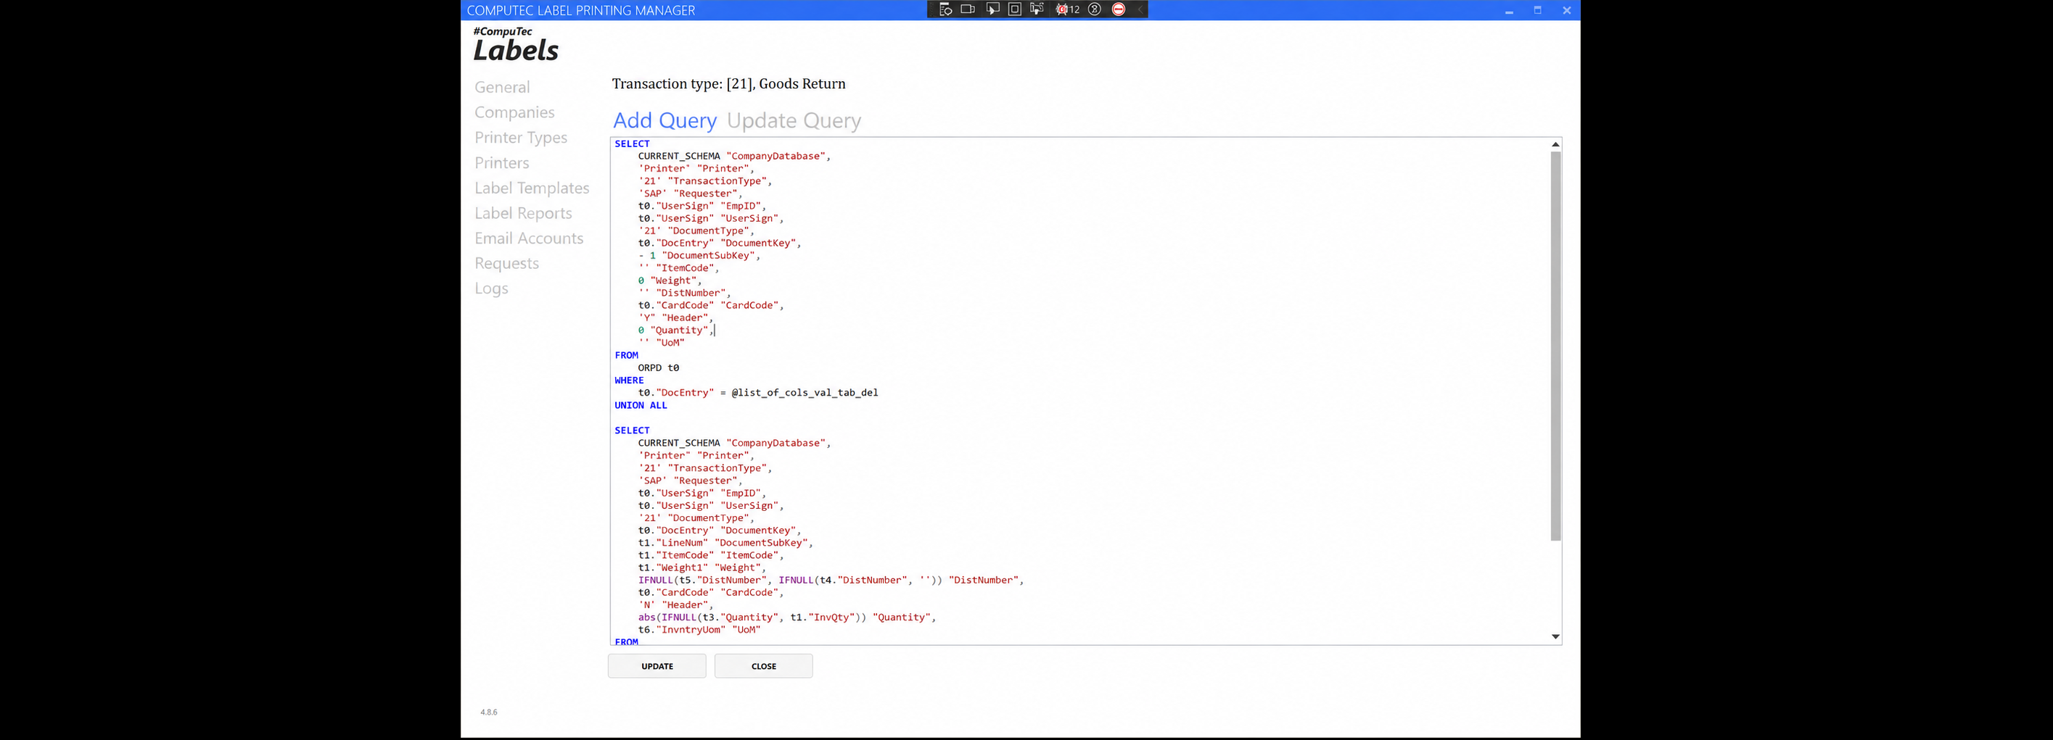Click the query editor scrollbar up arrow
2053x740 pixels.
[1555, 144]
